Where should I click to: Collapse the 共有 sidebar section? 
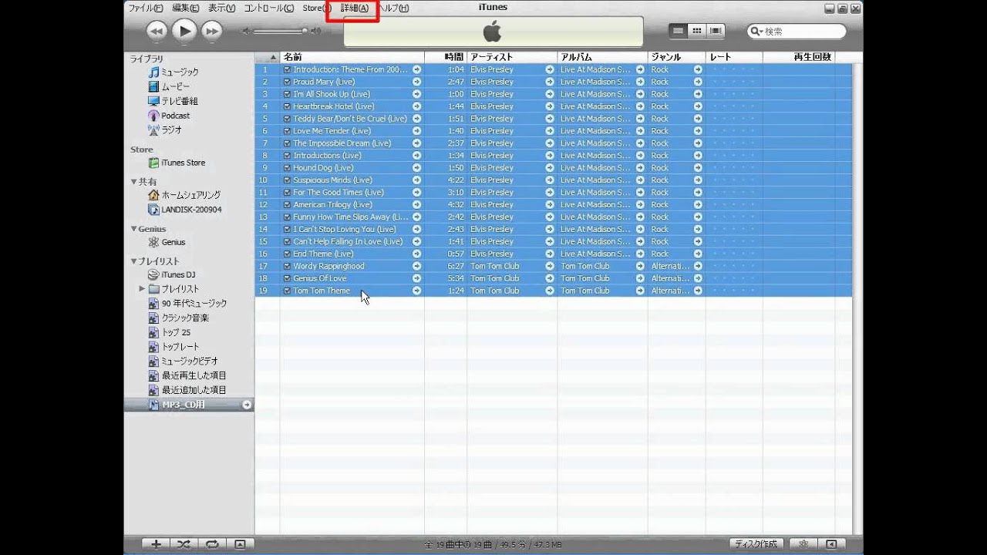pyautogui.click(x=134, y=182)
